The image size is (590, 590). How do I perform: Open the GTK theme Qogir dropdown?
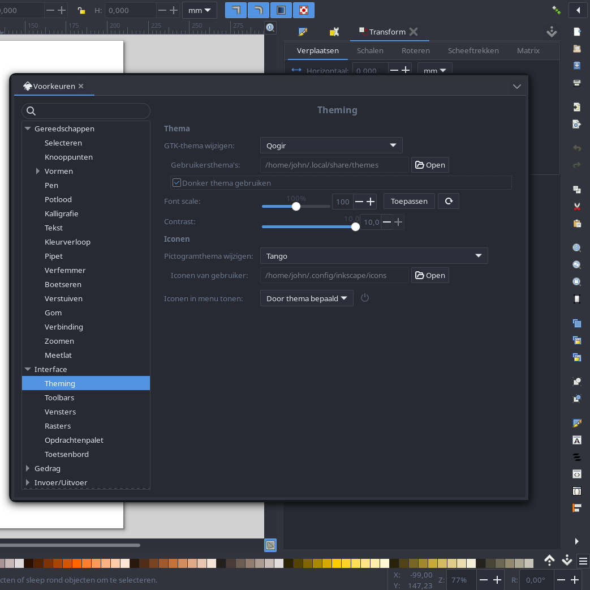click(331, 146)
